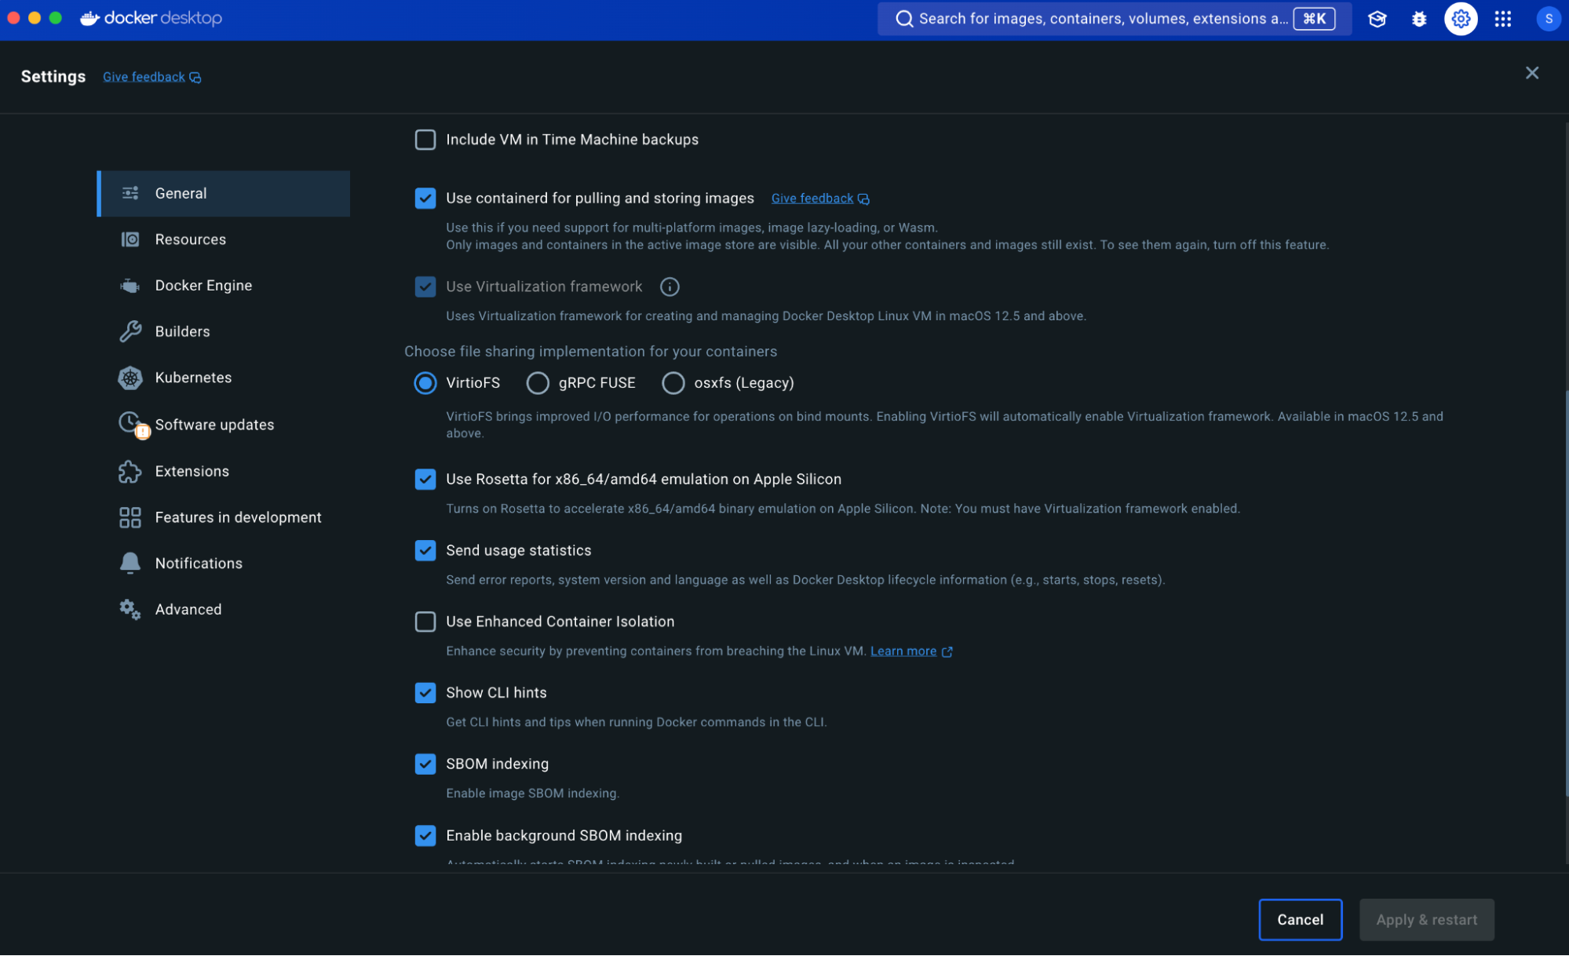
Task: Click the Notifications bell icon
Action: click(x=130, y=563)
